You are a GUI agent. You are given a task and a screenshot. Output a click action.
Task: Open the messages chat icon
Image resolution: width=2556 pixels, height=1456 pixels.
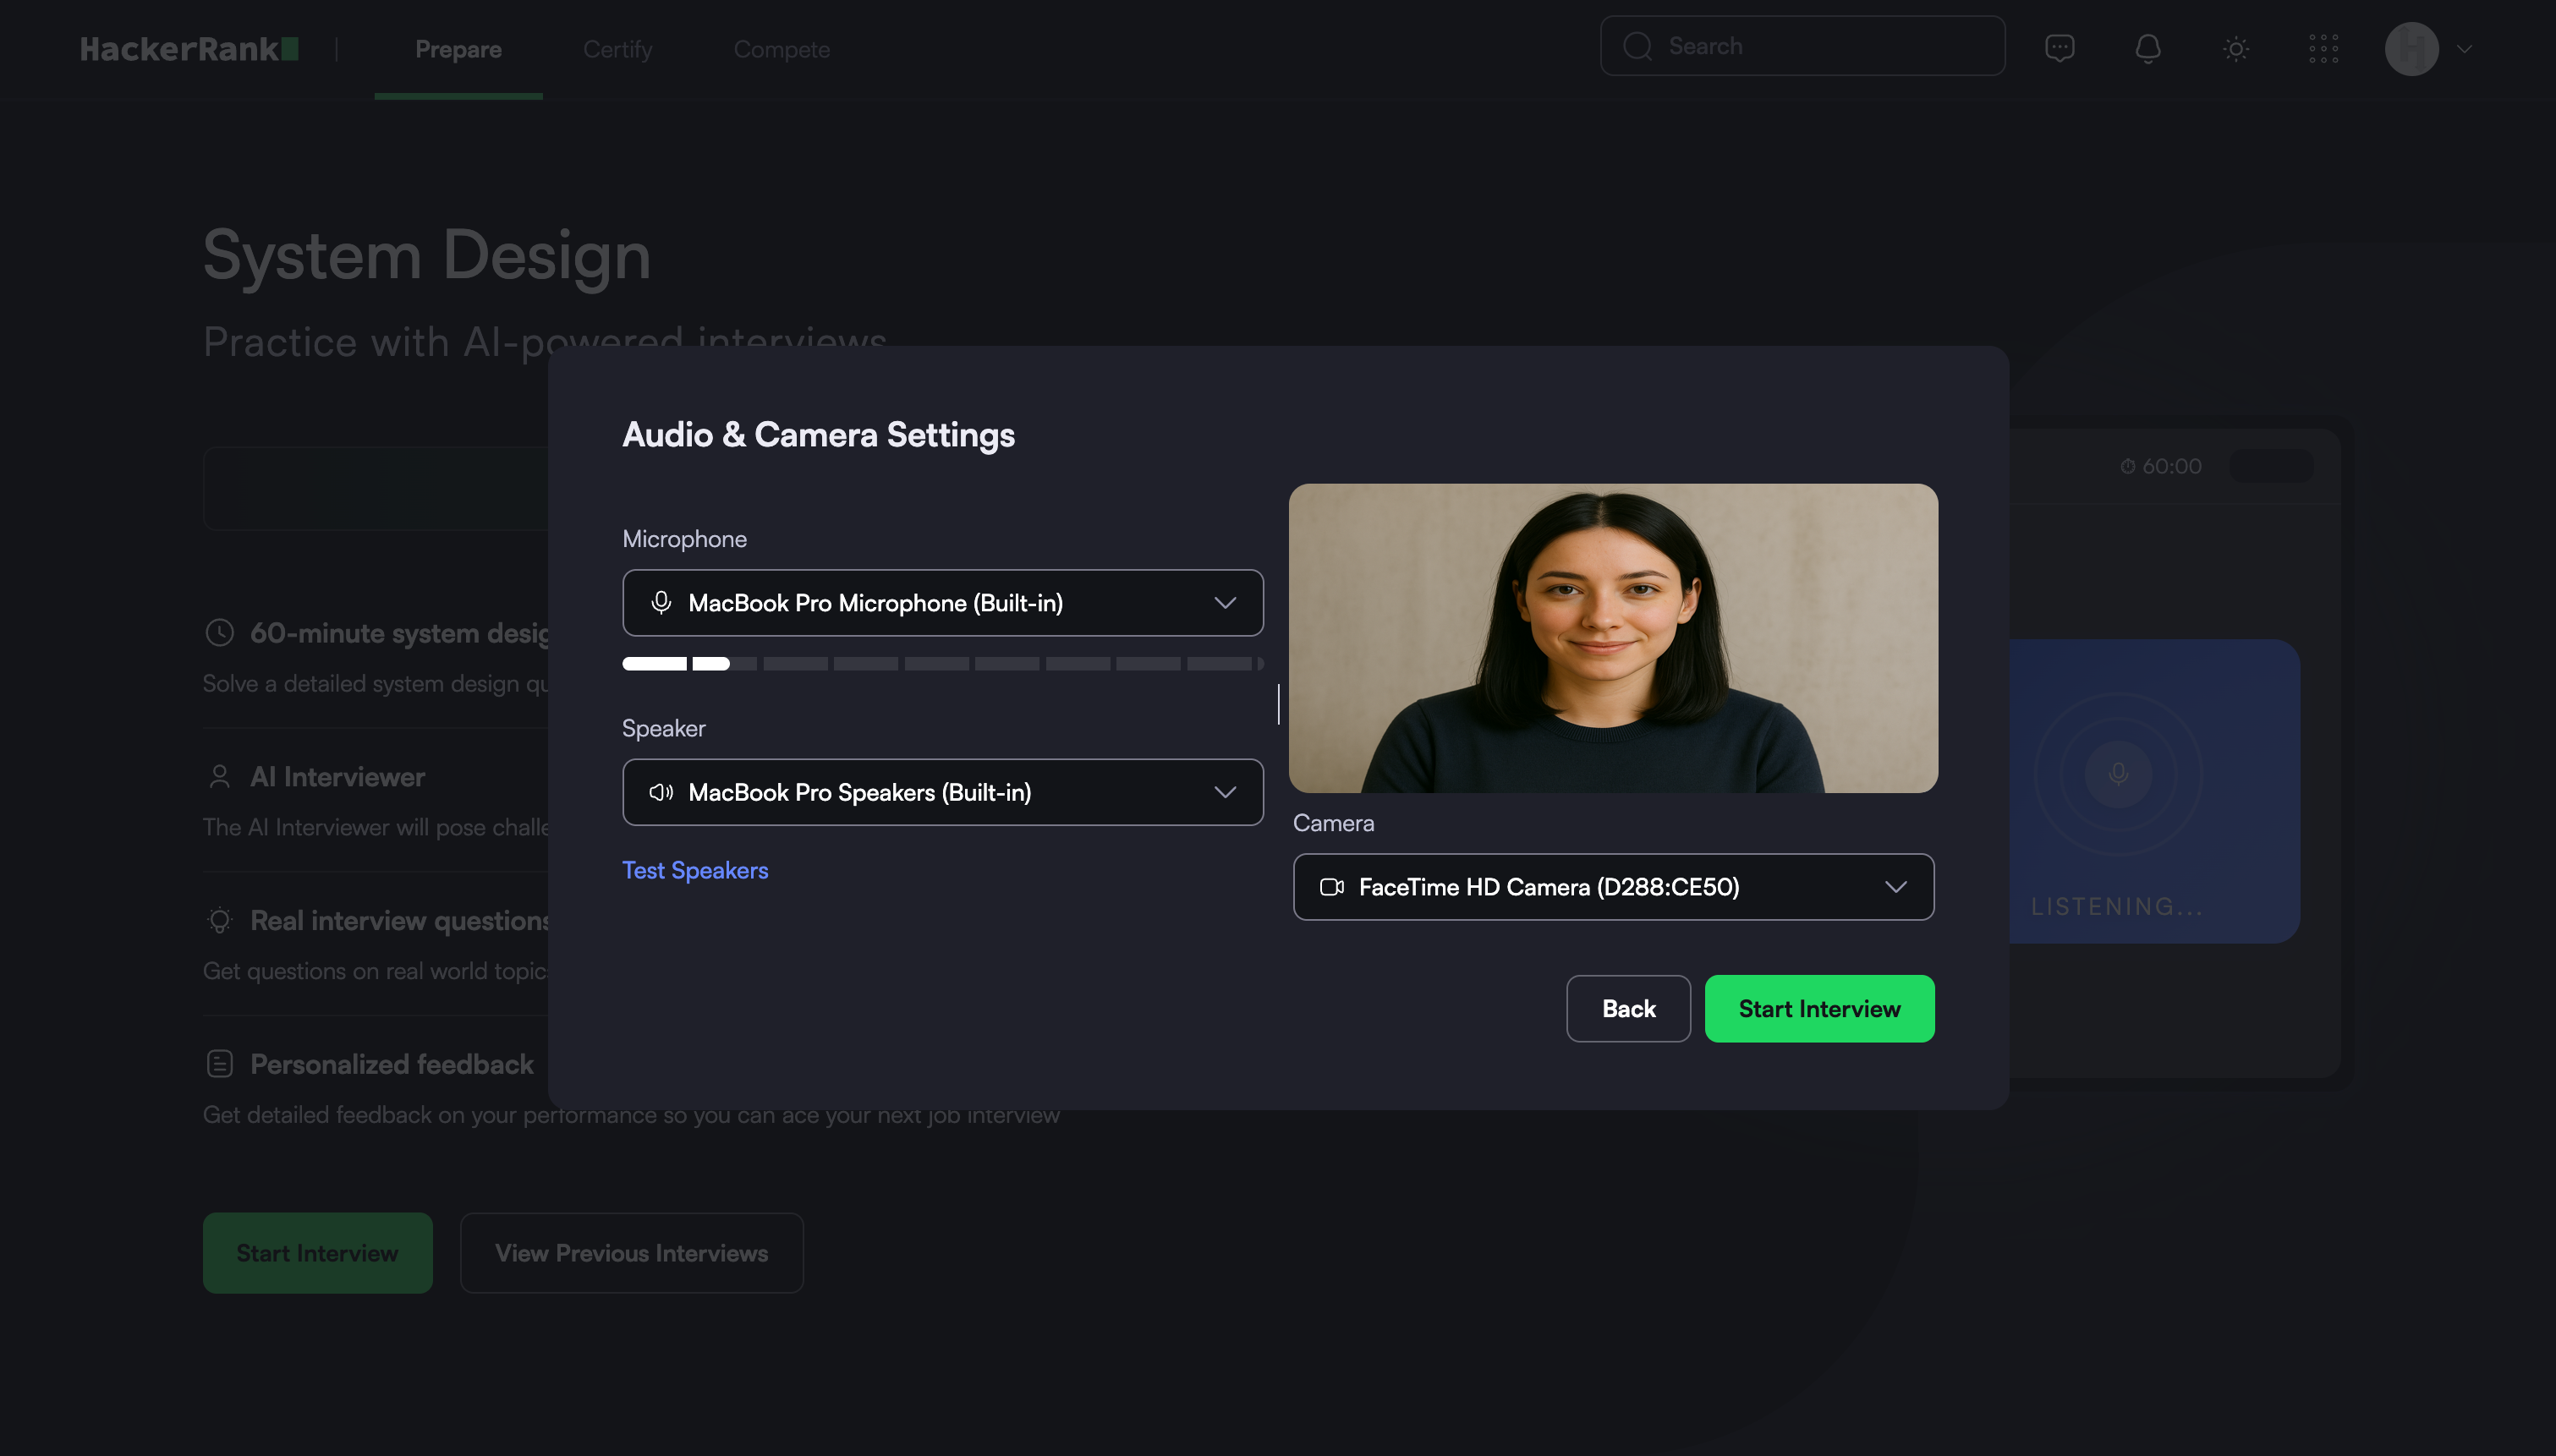pyautogui.click(x=2059, y=48)
